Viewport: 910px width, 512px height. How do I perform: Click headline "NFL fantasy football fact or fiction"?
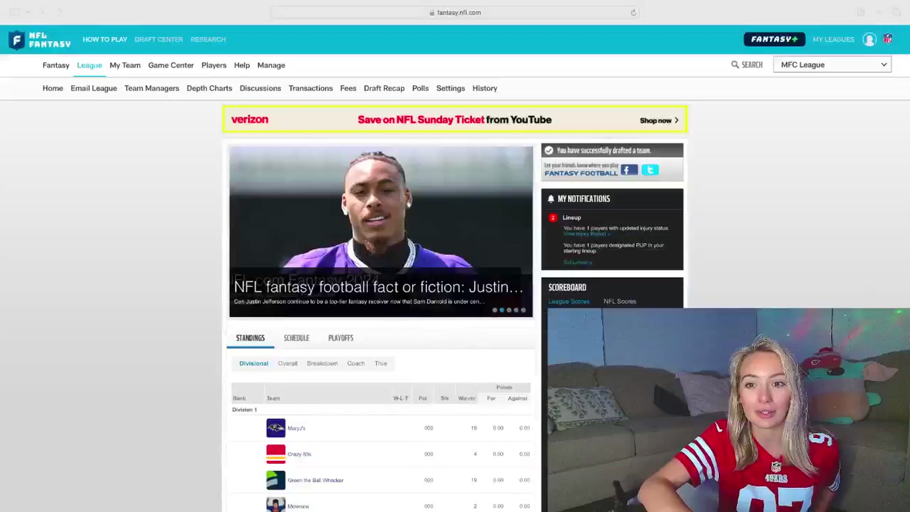tap(379, 287)
